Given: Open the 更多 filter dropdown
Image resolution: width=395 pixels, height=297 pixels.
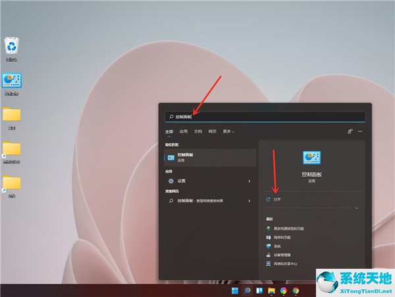Looking at the screenshot, I should [x=228, y=131].
